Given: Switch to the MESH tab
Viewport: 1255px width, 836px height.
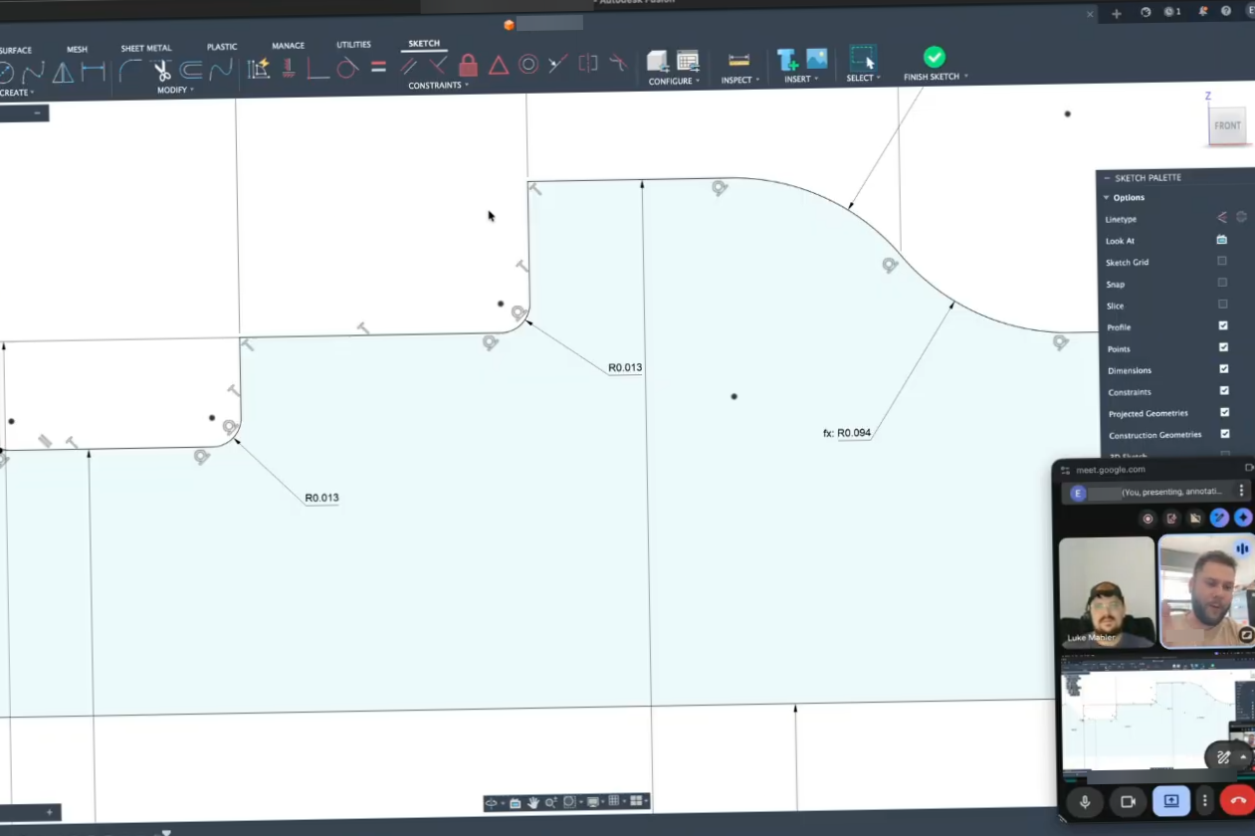Looking at the screenshot, I should point(77,50).
